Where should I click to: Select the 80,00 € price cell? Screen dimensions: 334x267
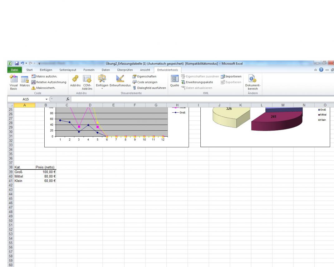pos(46,176)
